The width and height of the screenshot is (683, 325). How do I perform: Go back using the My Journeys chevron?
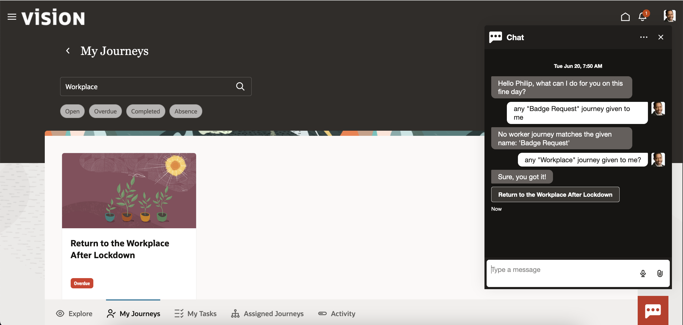68,51
